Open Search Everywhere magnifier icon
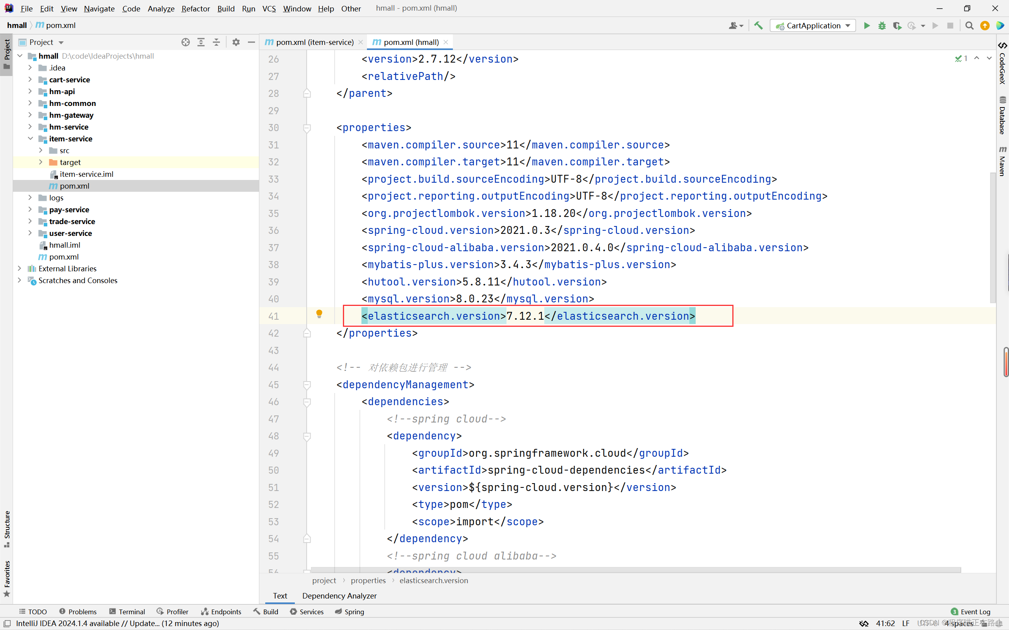Screen dimensions: 1009x630 click(x=970, y=26)
